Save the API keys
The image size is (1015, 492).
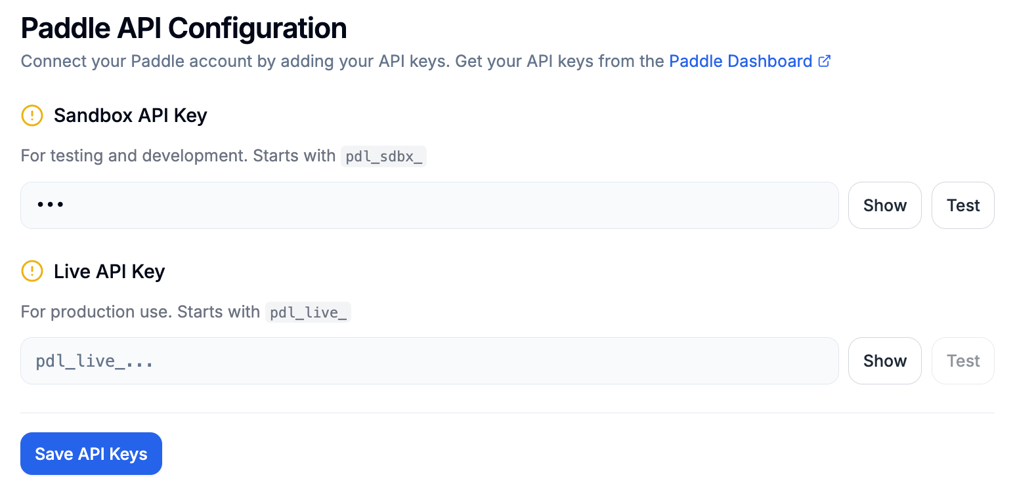91,454
